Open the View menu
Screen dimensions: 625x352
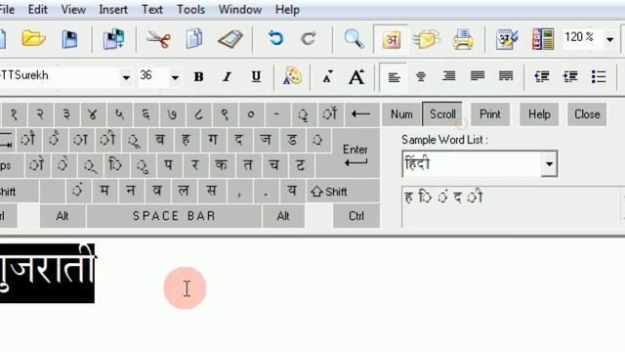coord(73,9)
